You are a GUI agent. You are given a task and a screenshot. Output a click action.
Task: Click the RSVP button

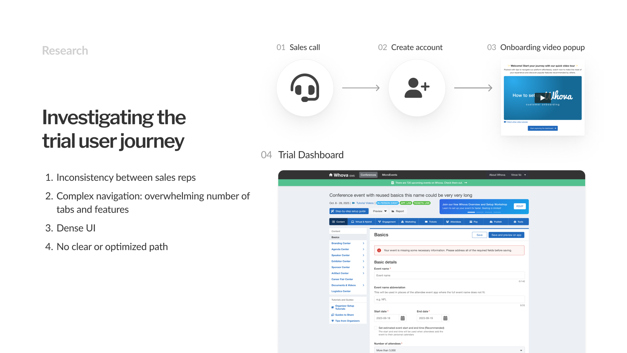[520, 206]
